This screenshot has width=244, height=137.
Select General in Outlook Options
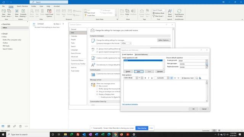point(78,29)
